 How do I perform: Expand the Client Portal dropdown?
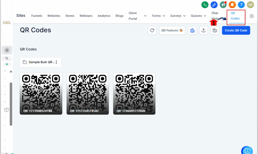click(x=145, y=16)
